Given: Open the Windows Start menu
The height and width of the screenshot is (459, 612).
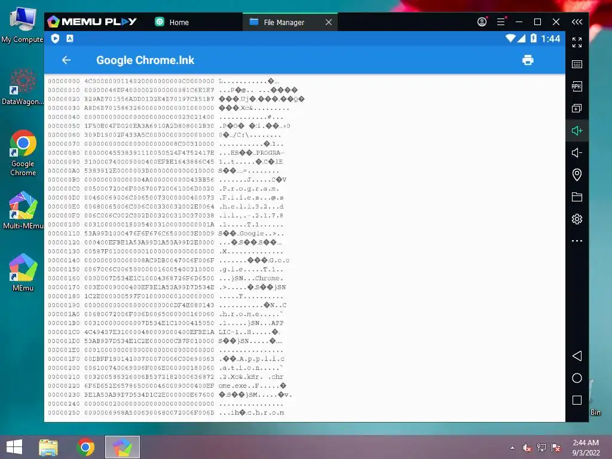Looking at the screenshot, I should pyautogui.click(x=14, y=447).
